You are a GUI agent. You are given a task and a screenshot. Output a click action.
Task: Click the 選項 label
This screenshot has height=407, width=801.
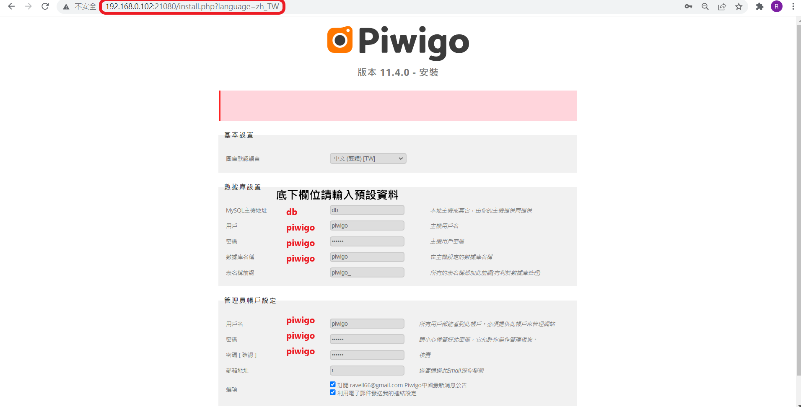[232, 389]
